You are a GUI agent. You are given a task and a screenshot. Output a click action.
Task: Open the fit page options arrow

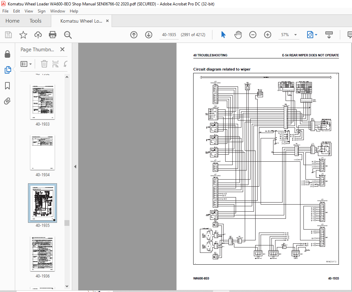tap(316, 35)
